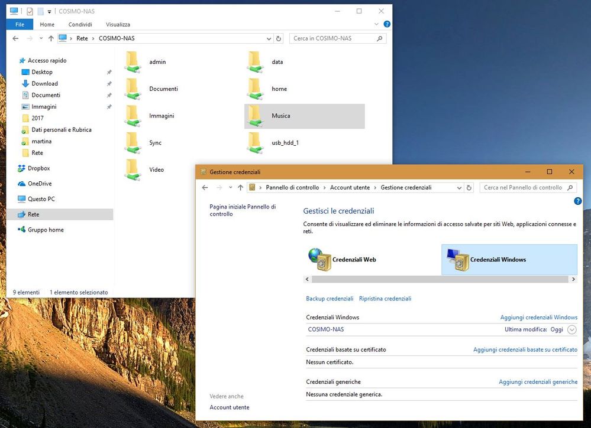The height and width of the screenshot is (428, 591).
Task: Expand the COSIMO-NAS credential entry chevron
Action: coord(571,329)
